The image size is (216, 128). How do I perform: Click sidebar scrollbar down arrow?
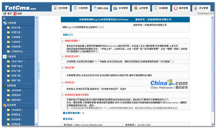point(36,124)
